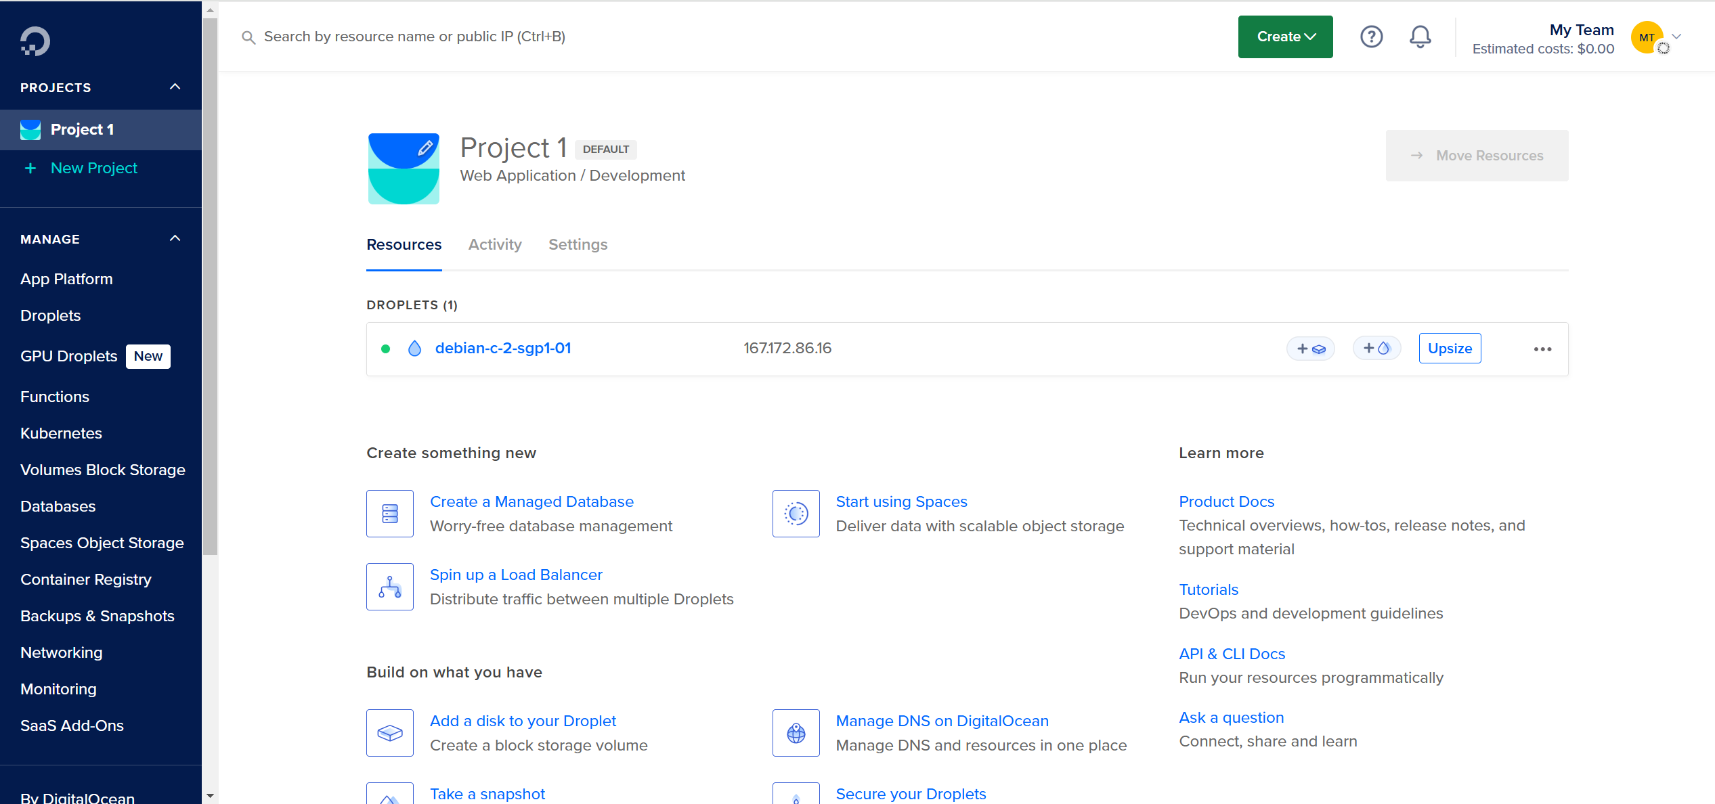Click the Load Balancer icon
Viewport: 1715px width, 804px height.
[x=390, y=587]
